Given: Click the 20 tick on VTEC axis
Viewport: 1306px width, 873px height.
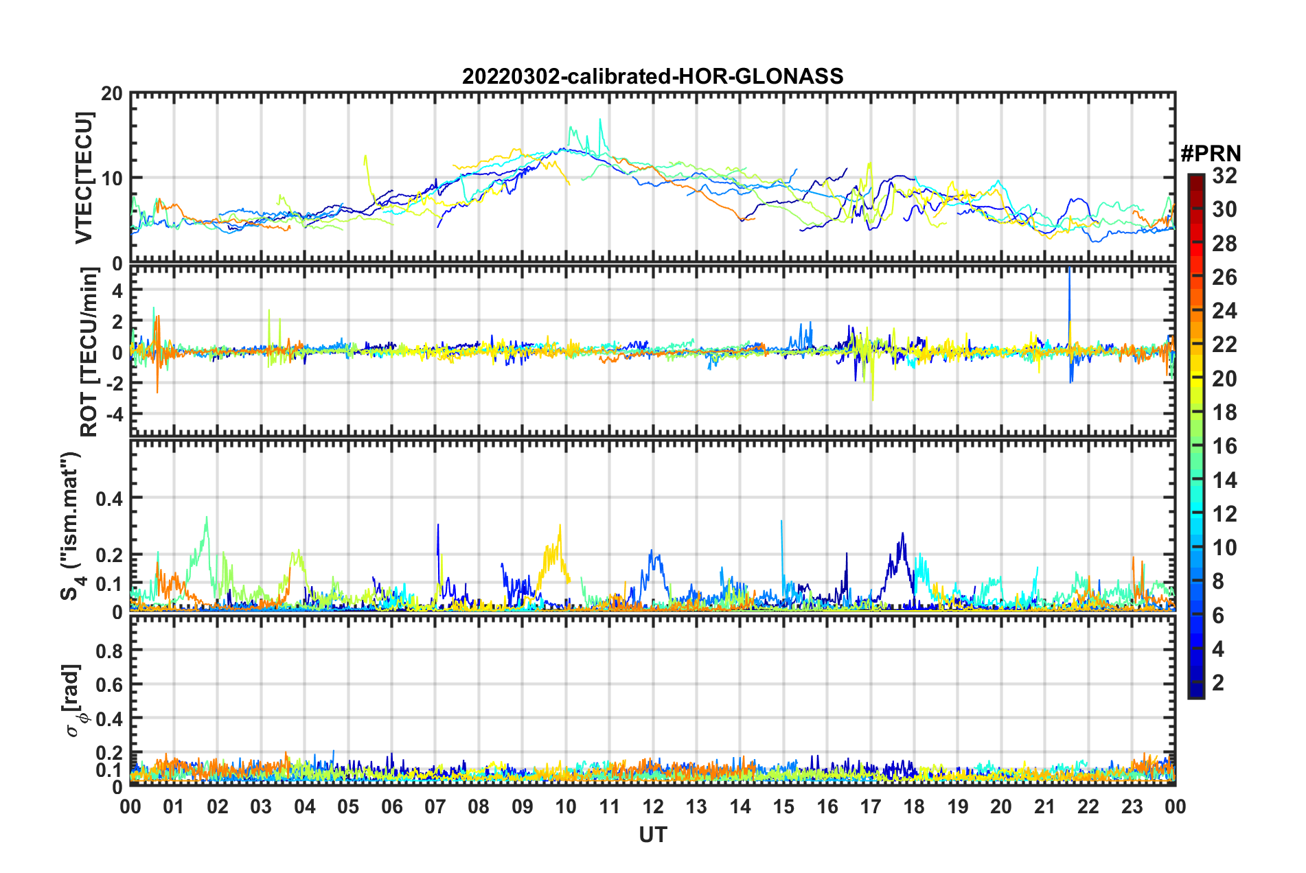Looking at the screenshot, I should pyautogui.click(x=112, y=94).
